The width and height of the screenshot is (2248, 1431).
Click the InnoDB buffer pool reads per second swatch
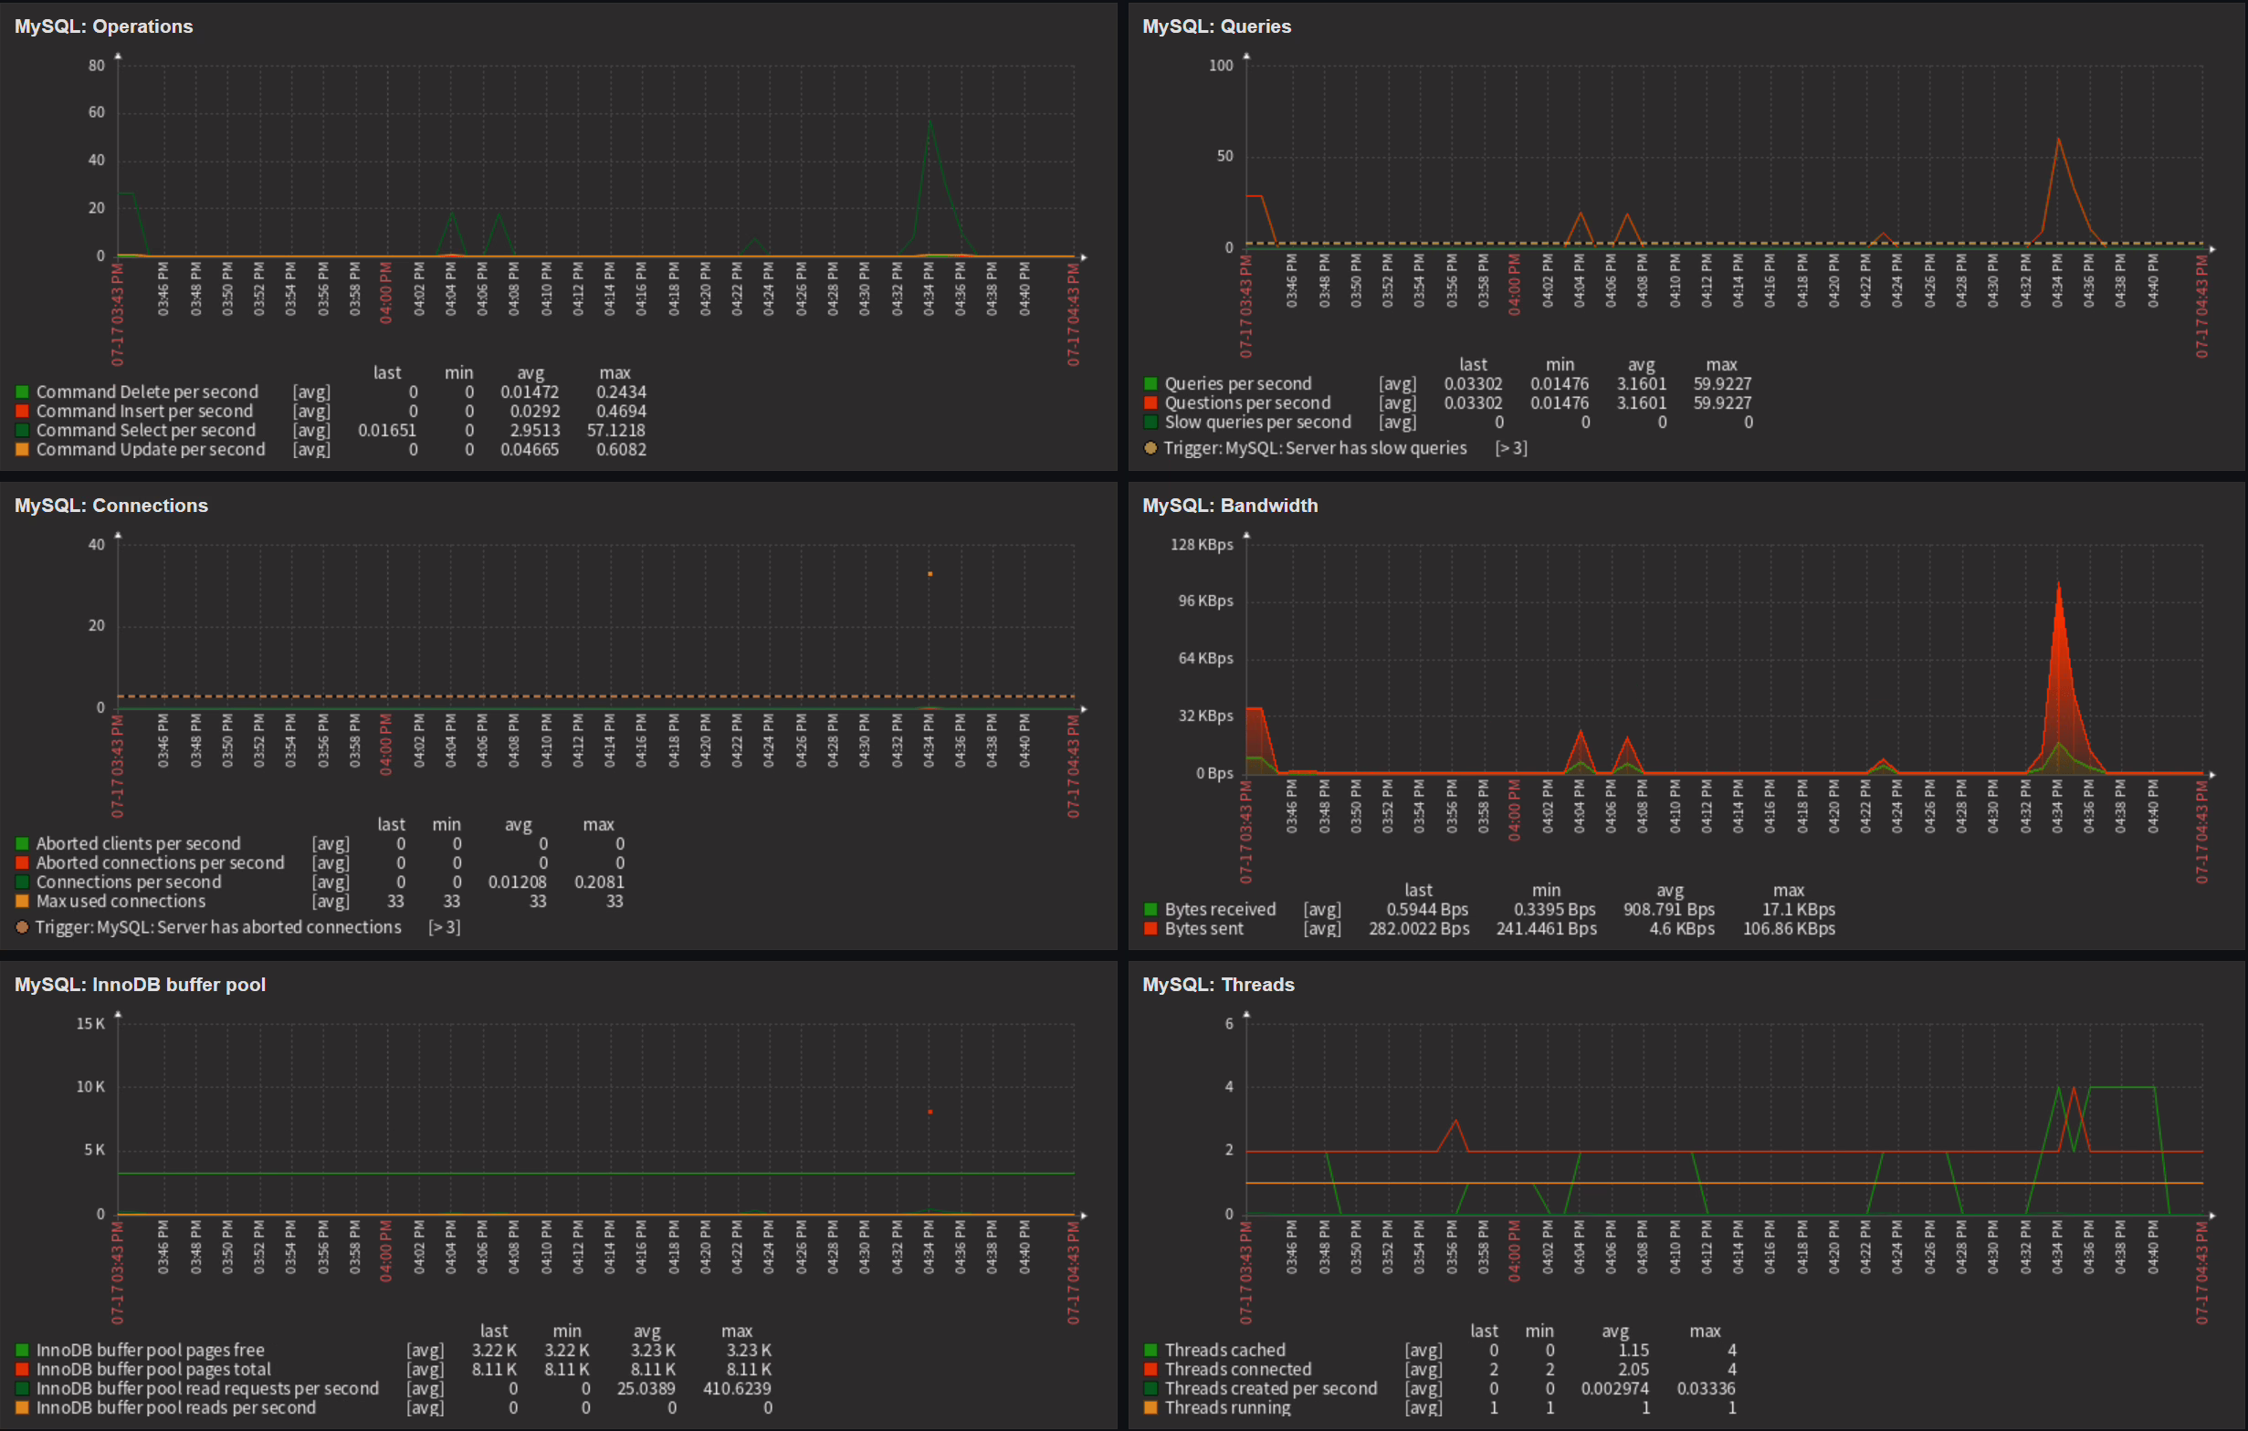tap(23, 1407)
